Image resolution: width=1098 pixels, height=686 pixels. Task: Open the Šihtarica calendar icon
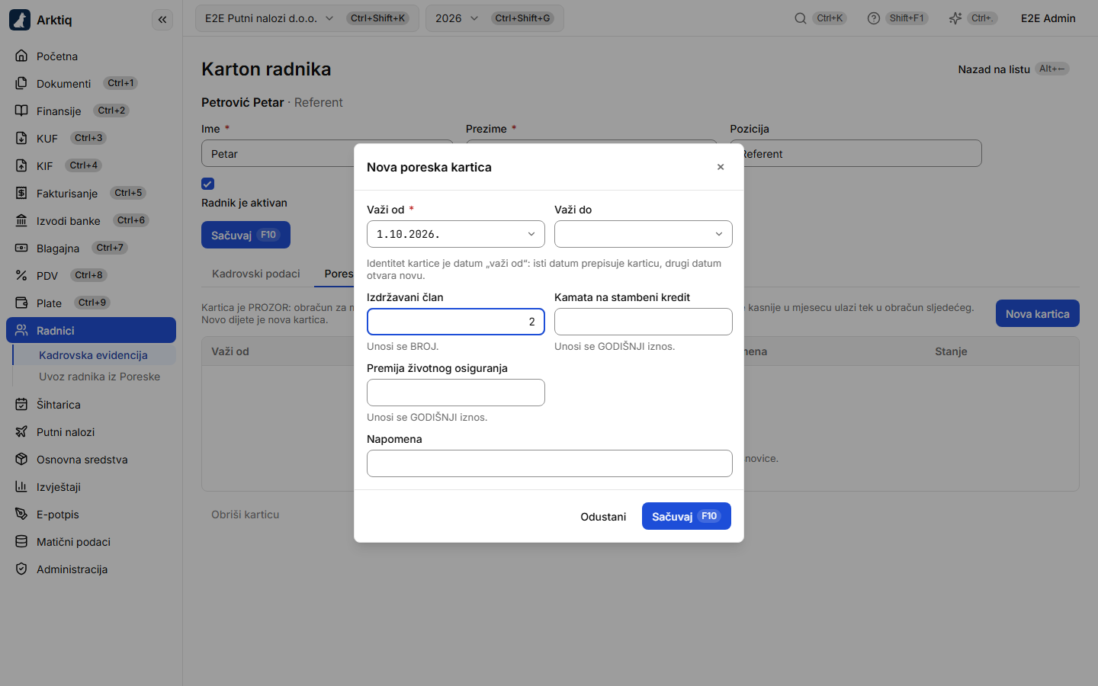[21, 404]
